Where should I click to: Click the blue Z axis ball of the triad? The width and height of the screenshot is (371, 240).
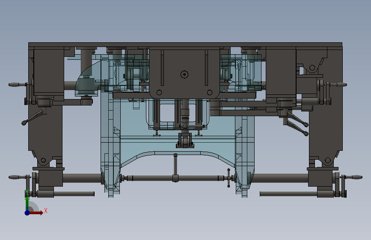[27, 213]
